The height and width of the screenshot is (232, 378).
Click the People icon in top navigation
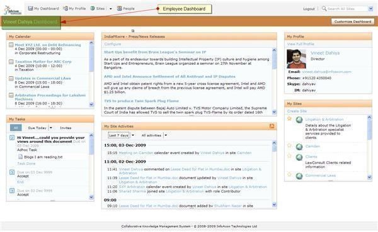120,8
